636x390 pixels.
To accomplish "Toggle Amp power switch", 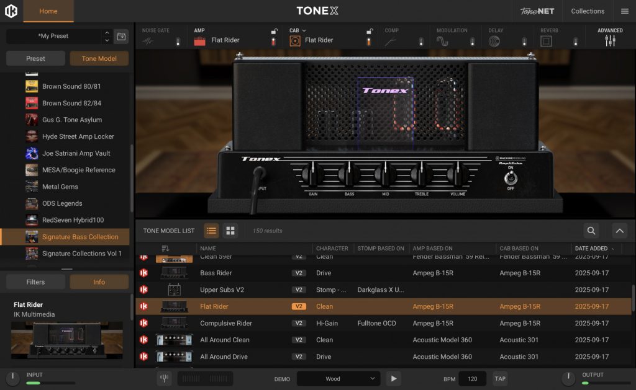I will [x=273, y=42].
